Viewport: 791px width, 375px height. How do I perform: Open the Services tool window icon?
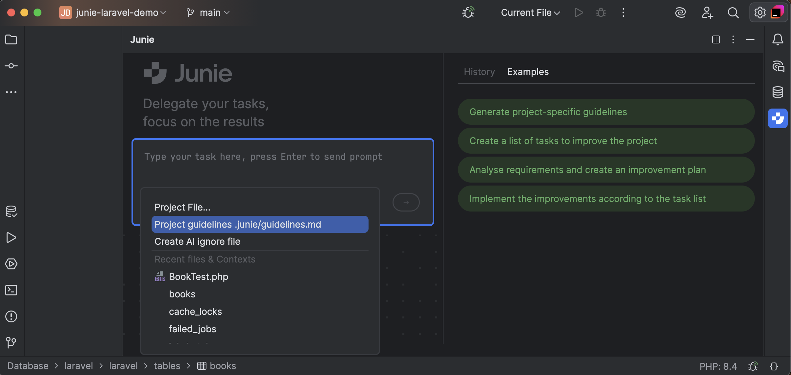11,264
